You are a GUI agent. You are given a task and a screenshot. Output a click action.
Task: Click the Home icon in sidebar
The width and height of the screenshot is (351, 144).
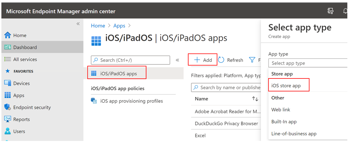(x=8, y=35)
